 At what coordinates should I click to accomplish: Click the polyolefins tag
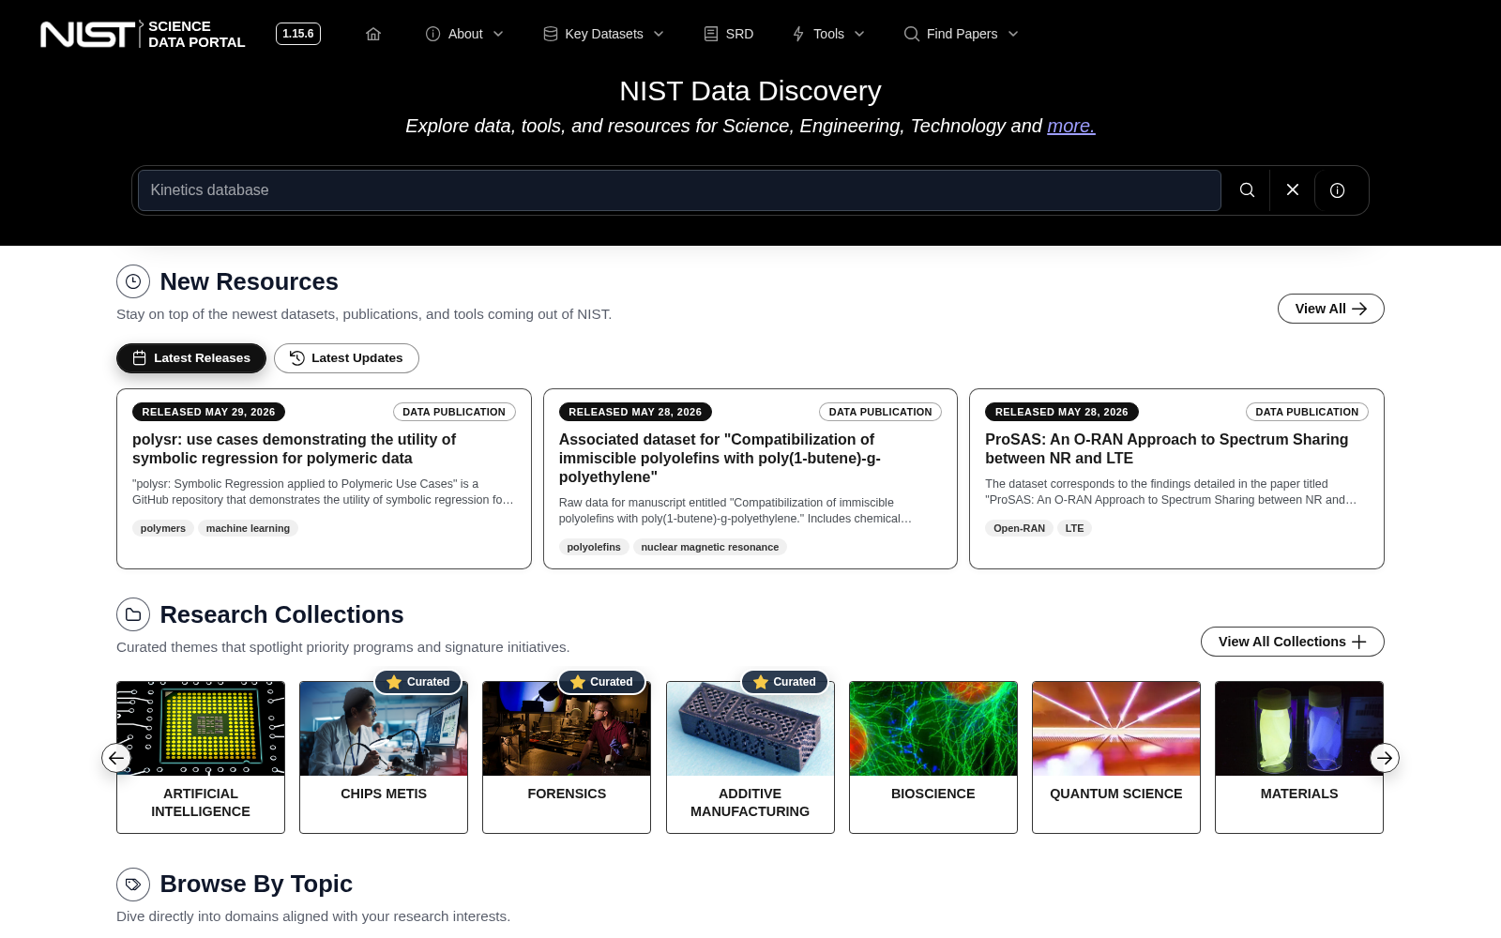pos(594,547)
